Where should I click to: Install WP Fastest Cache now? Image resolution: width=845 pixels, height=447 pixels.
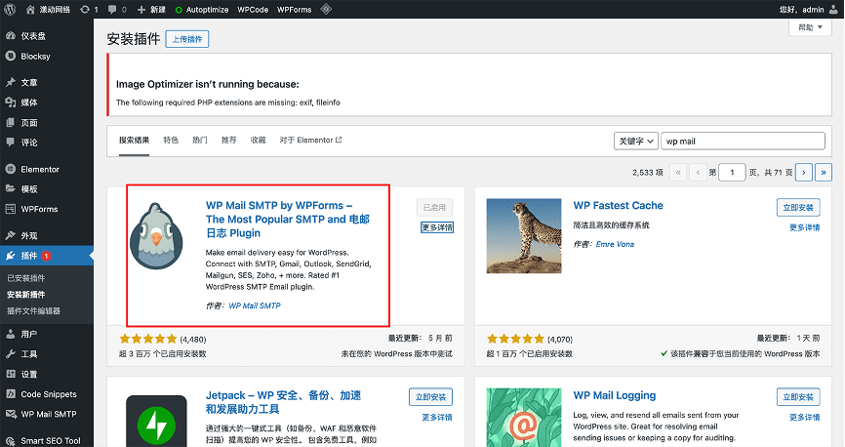click(x=798, y=208)
